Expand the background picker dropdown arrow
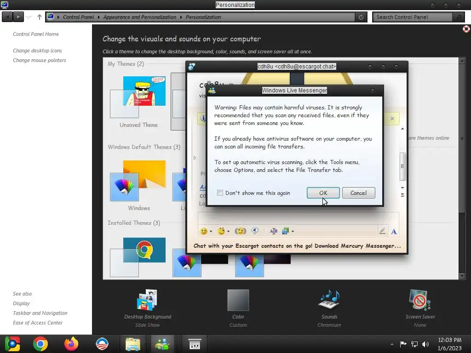Image resolution: width=471 pixels, height=353 pixels. pos(293,231)
